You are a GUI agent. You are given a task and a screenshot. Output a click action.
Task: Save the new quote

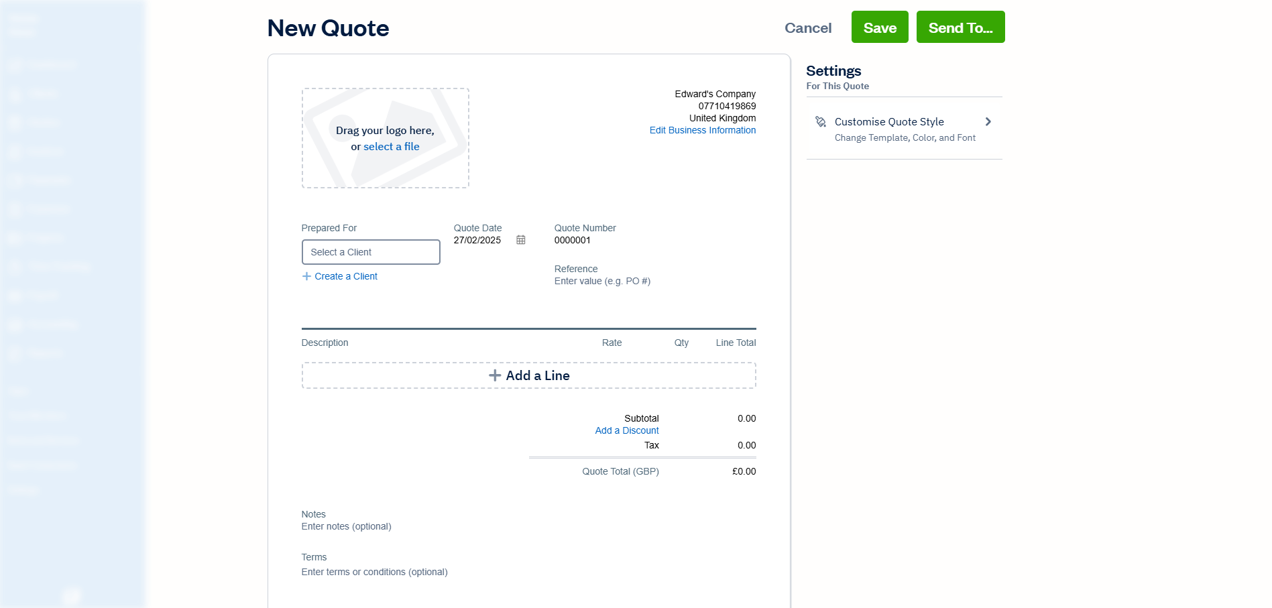[880, 27]
